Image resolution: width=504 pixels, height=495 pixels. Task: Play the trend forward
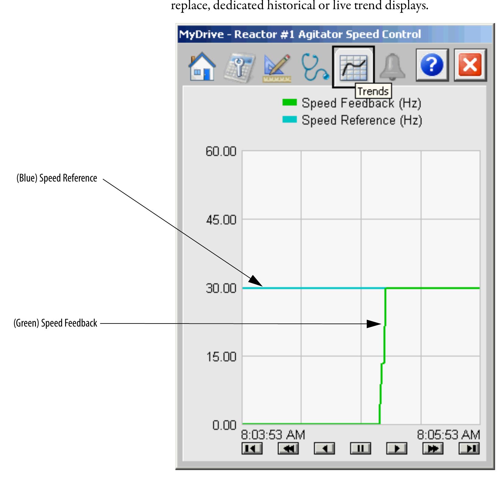coord(397,448)
